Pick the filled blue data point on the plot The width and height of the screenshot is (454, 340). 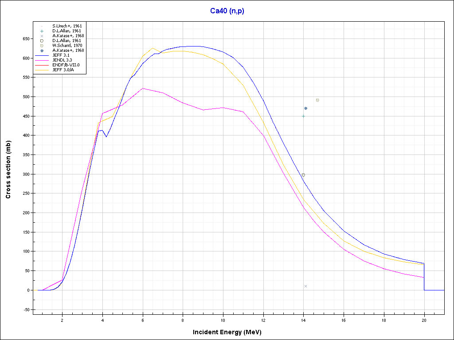click(306, 108)
